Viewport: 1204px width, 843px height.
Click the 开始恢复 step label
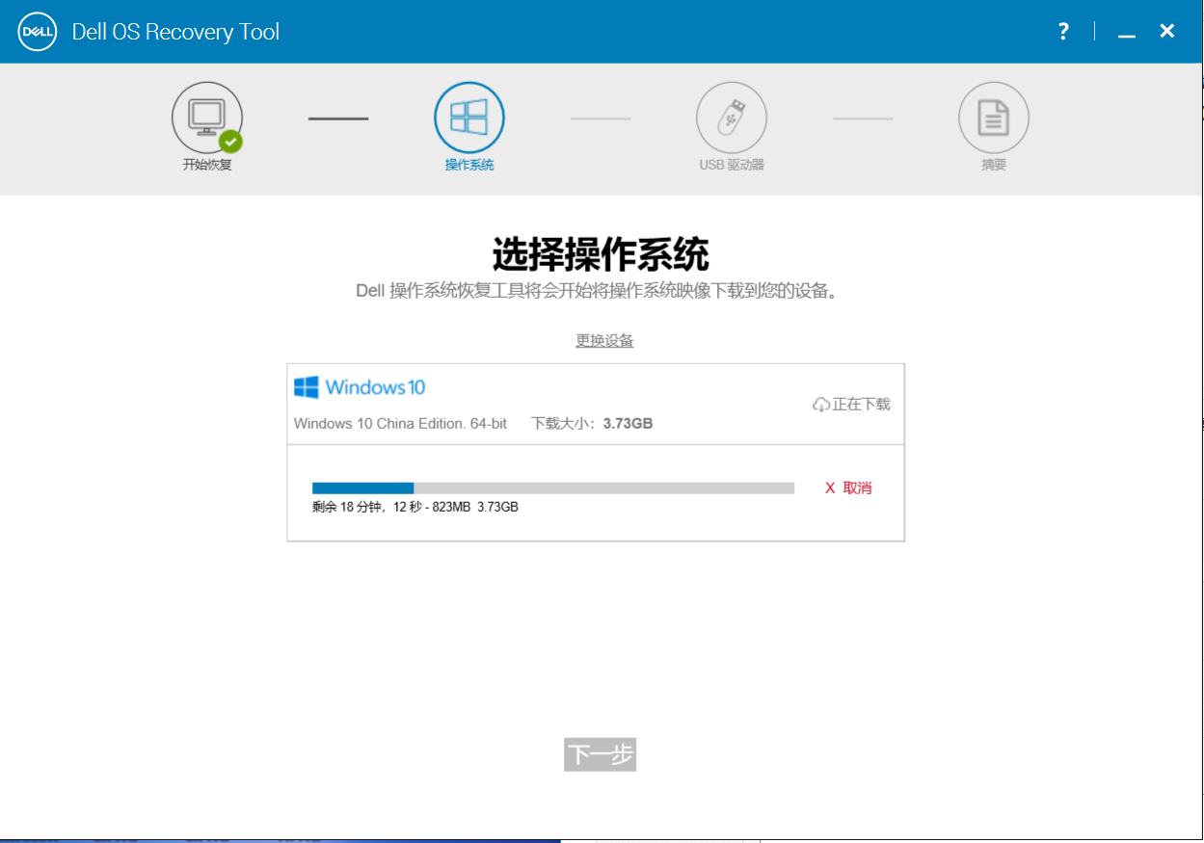tap(207, 165)
